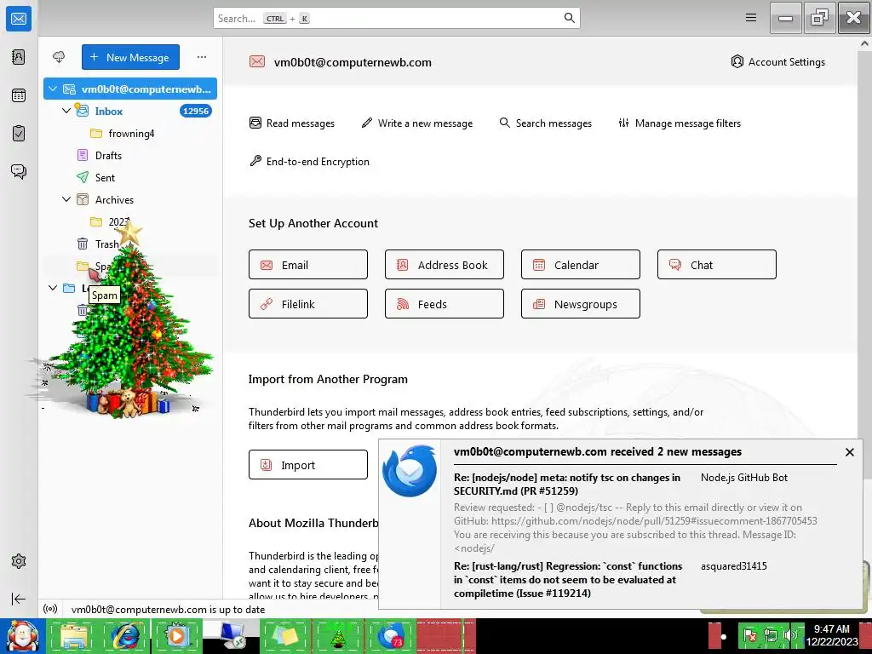Open the Mail space icon
872x654 pixels.
[19, 19]
